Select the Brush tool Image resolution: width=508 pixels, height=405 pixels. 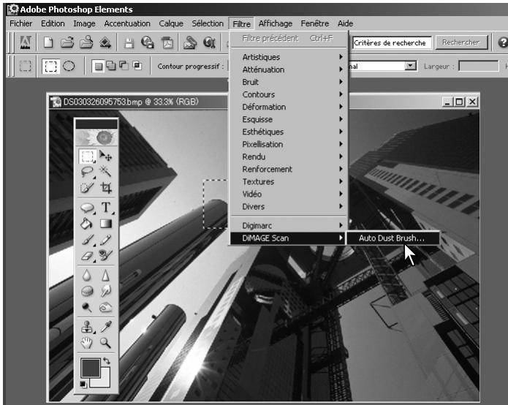tap(87, 240)
